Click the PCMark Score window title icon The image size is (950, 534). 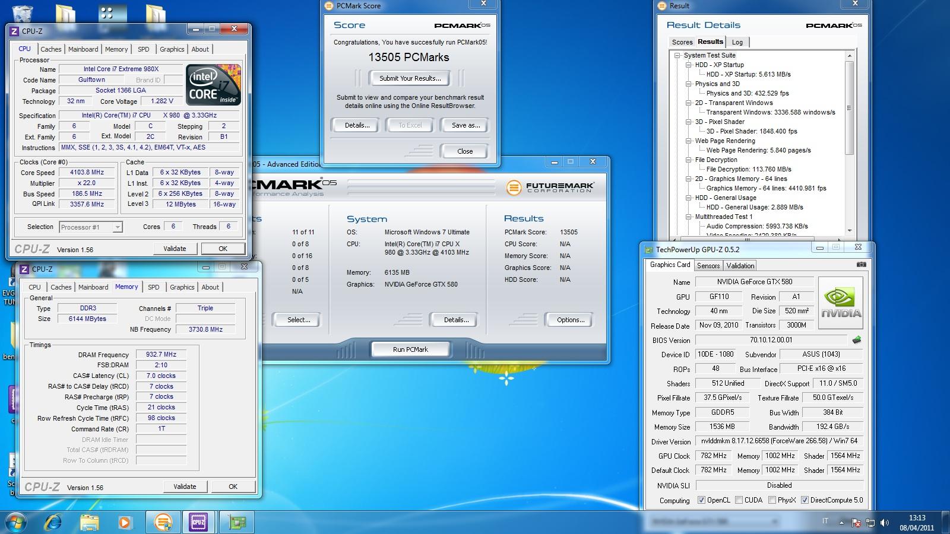pyautogui.click(x=330, y=6)
